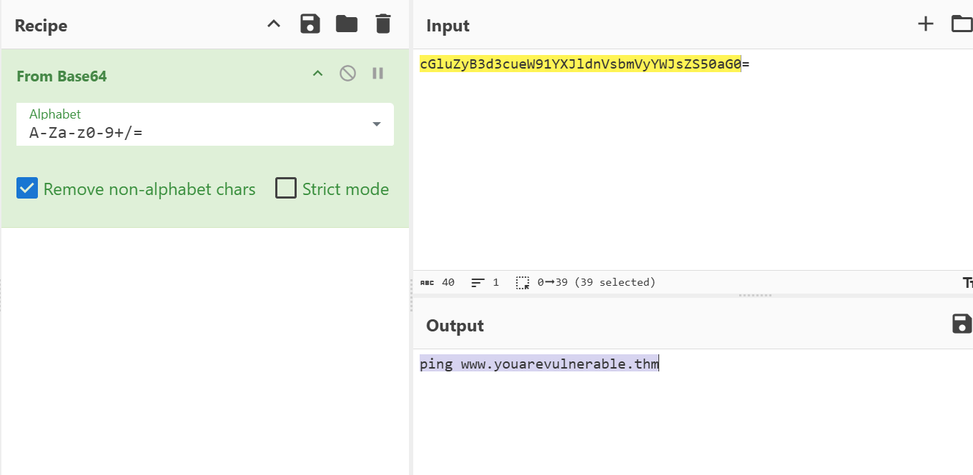This screenshot has width=973, height=475.
Task: Clear the recipe with trash icon
Action: click(383, 24)
